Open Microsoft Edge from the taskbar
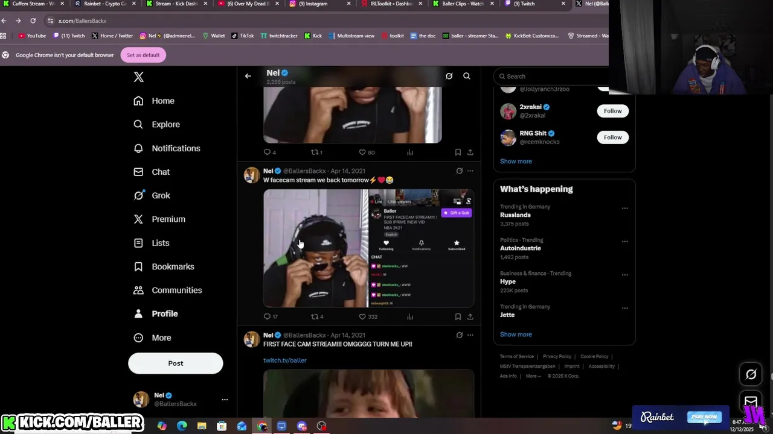 click(x=182, y=426)
